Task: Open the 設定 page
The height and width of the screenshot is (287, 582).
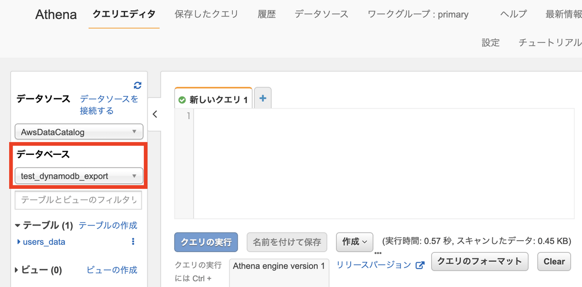Action: point(490,43)
